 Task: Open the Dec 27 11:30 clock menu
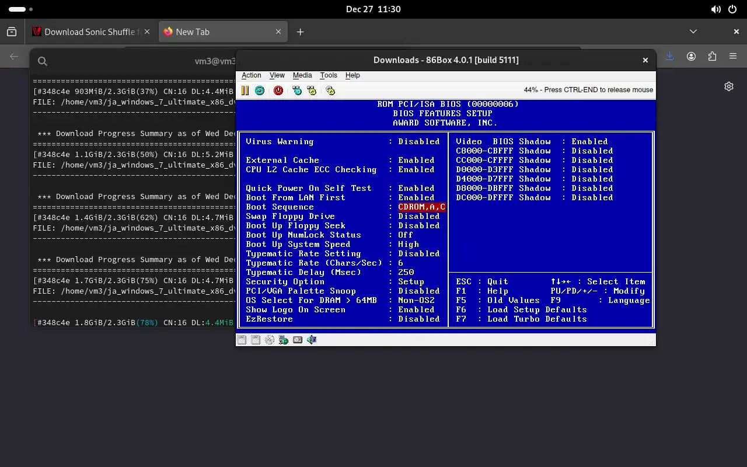[373, 9]
